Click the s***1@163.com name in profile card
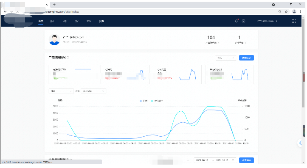 pyautogui.click(x=73, y=37)
